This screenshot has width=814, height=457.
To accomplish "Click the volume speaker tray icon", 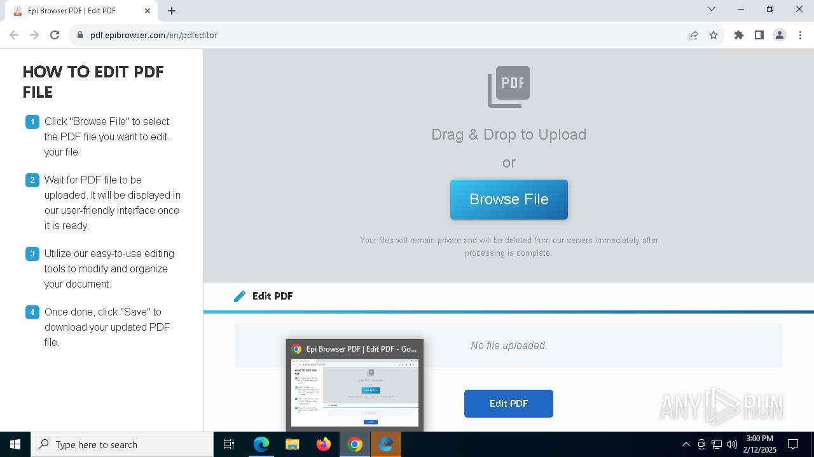I will coord(732,444).
